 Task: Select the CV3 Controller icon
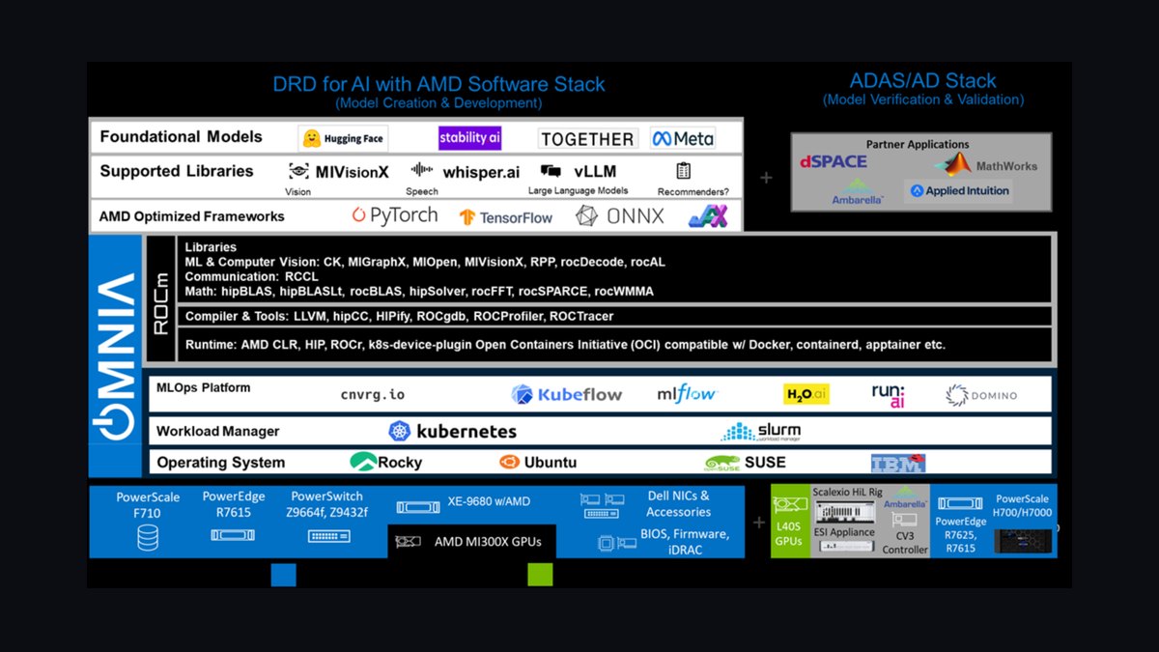pos(905,520)
